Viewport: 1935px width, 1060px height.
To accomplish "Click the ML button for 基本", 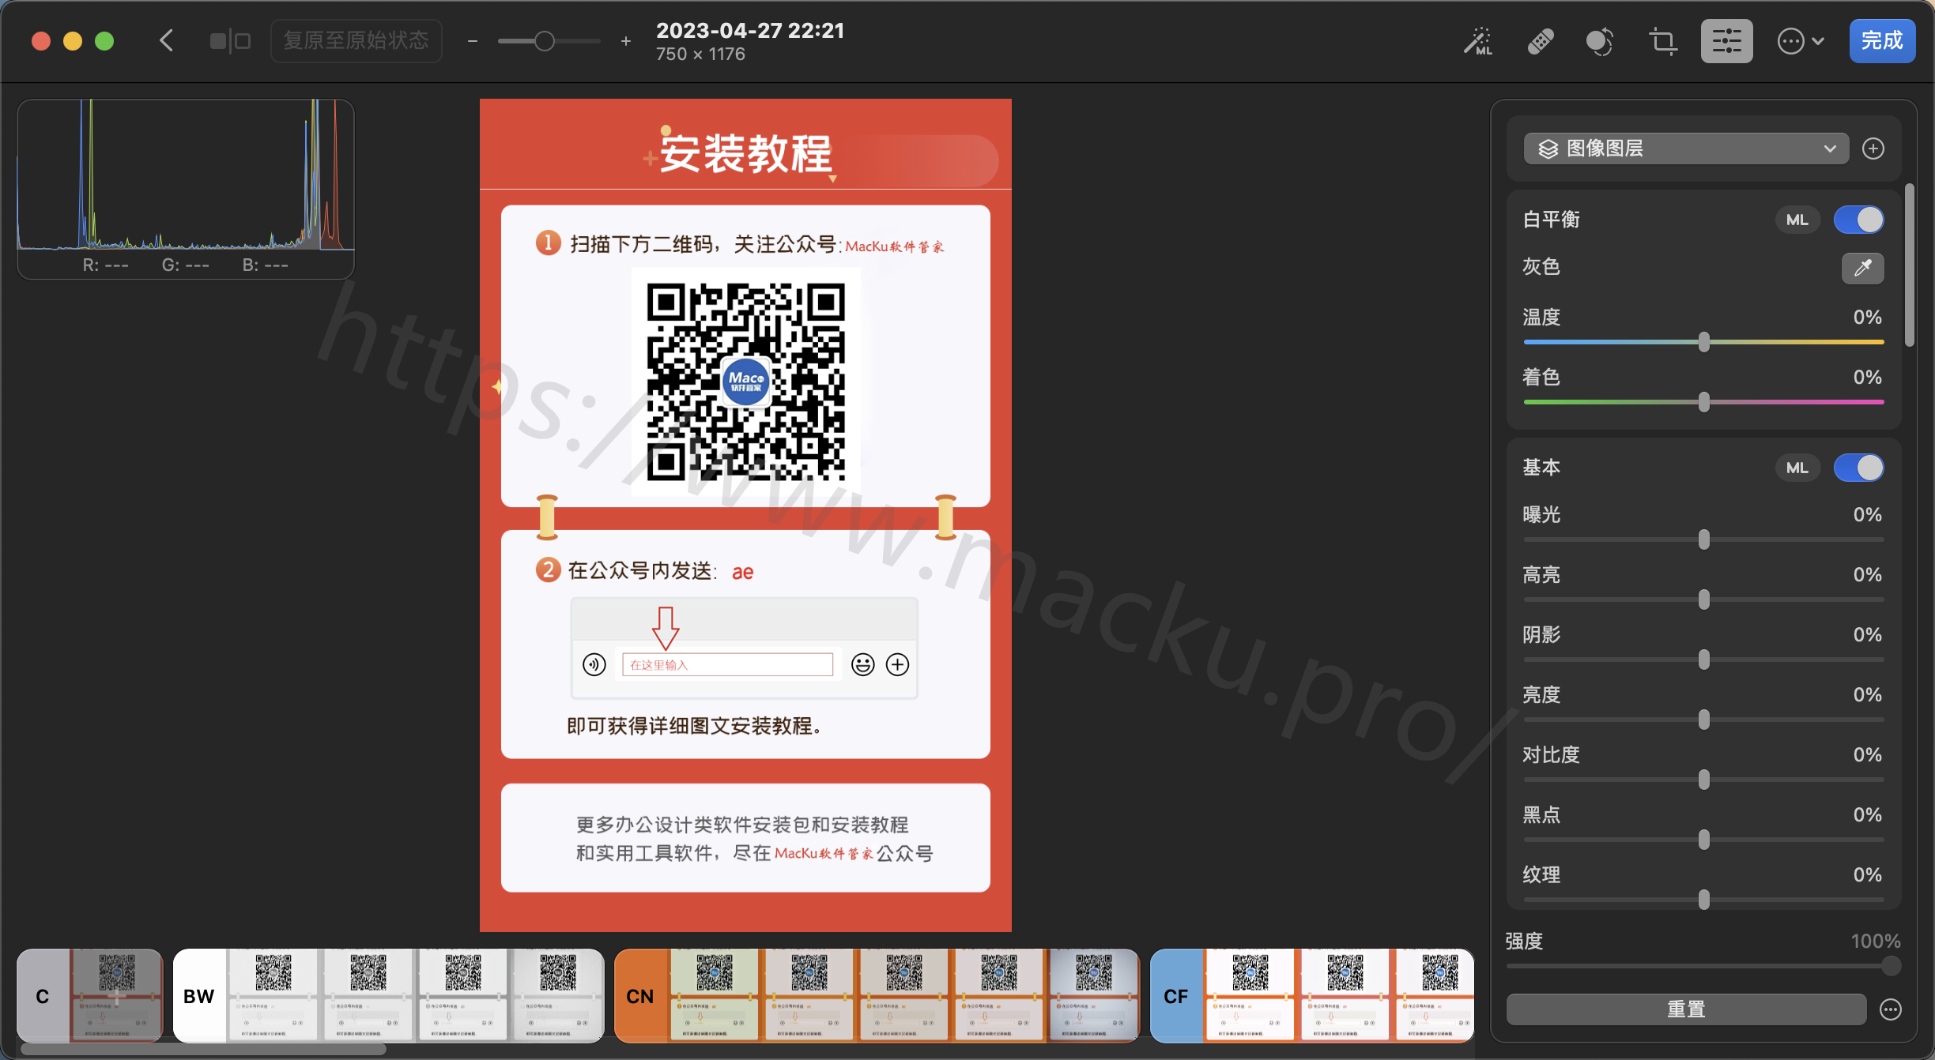I will 1797,468.
